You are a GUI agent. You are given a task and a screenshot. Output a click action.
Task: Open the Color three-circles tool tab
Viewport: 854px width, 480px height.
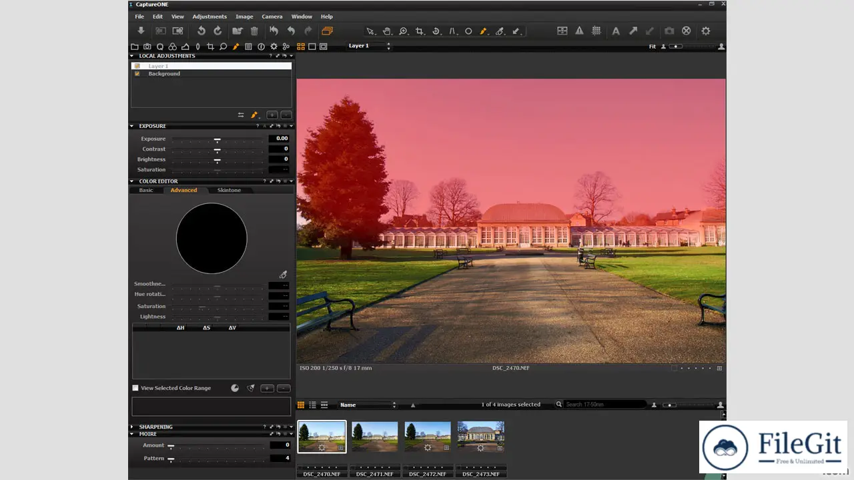tap(172, 47)
